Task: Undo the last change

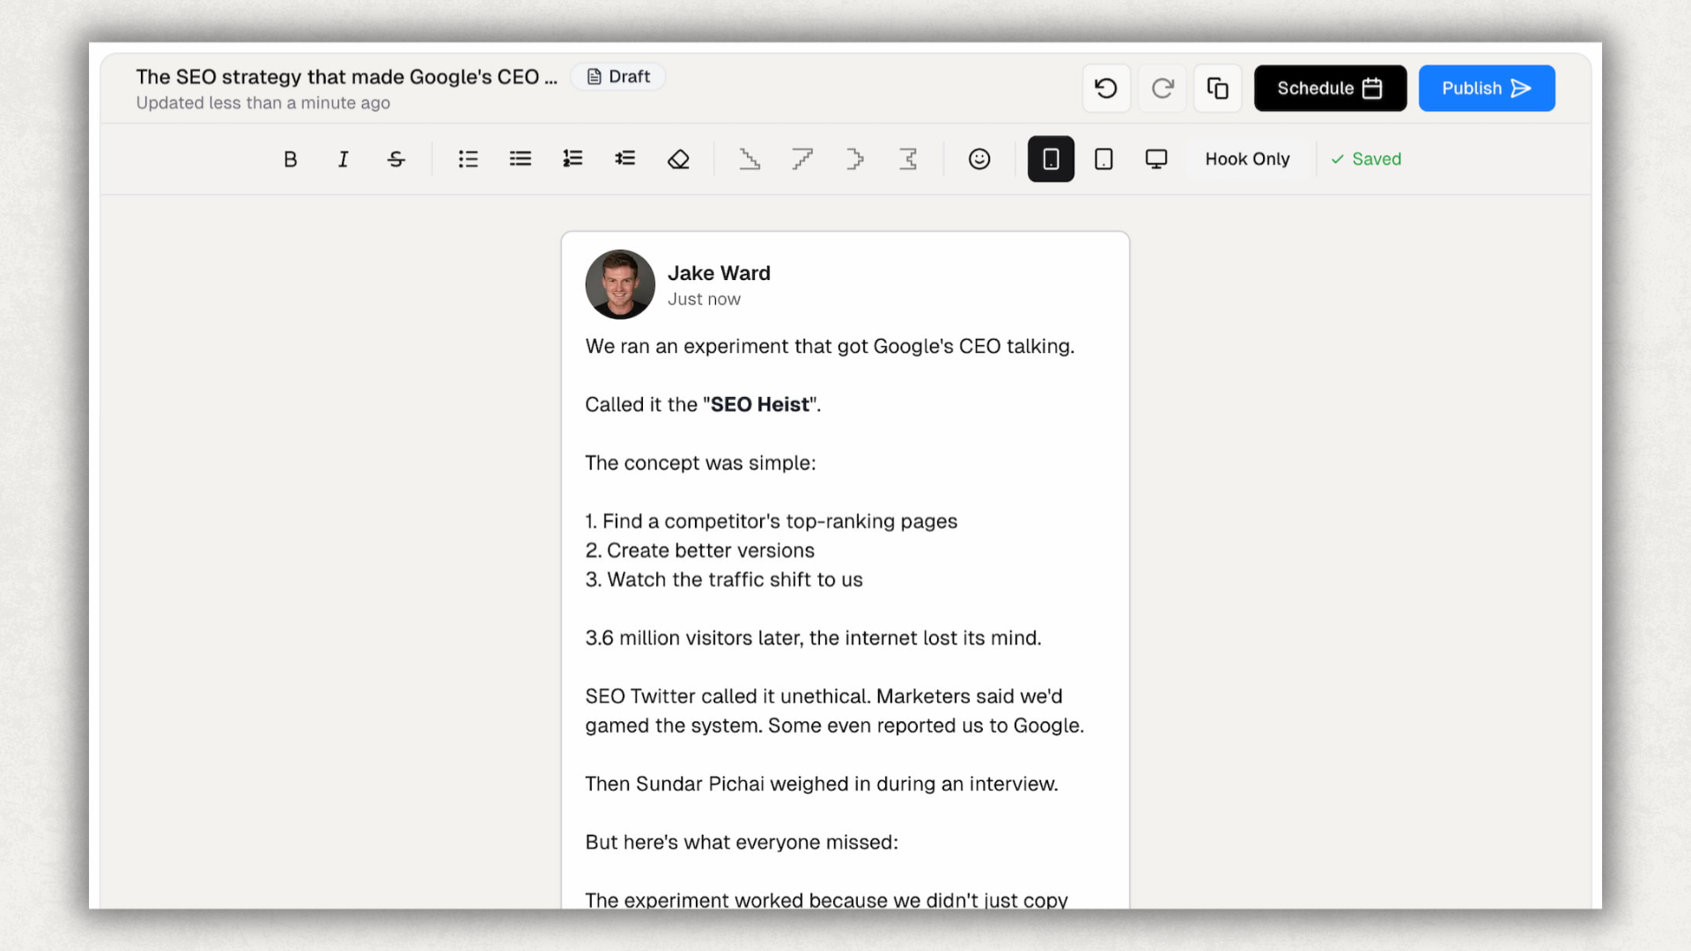Action: coord(1106,88)
